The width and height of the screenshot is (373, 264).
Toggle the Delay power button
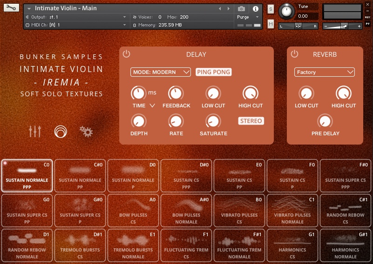[127, 54]
